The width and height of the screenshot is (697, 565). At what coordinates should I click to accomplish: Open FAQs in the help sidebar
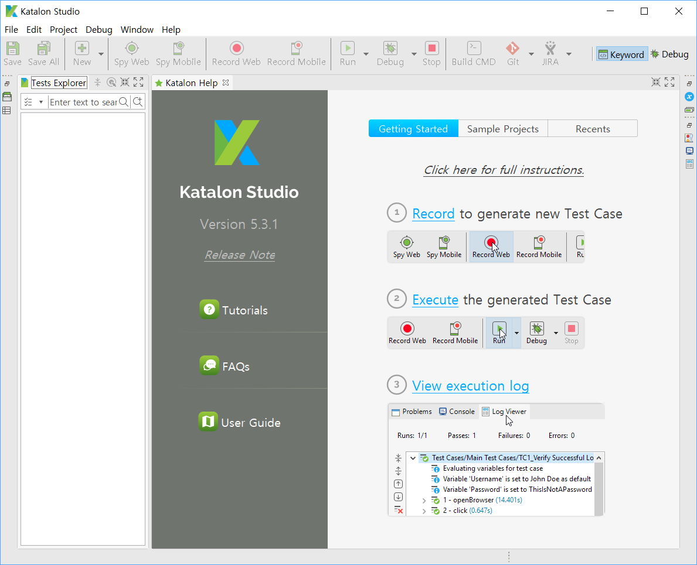point(225,366)
